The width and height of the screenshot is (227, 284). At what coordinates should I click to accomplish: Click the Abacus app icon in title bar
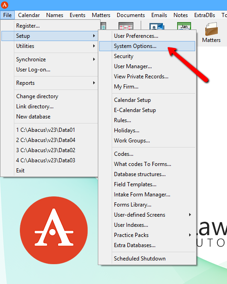click(5, 5)
